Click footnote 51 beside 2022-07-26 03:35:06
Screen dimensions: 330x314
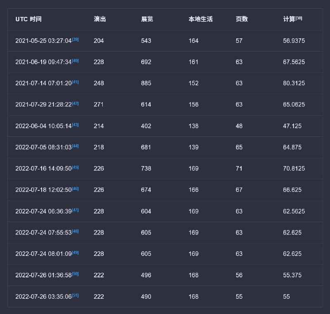(75, 295)
